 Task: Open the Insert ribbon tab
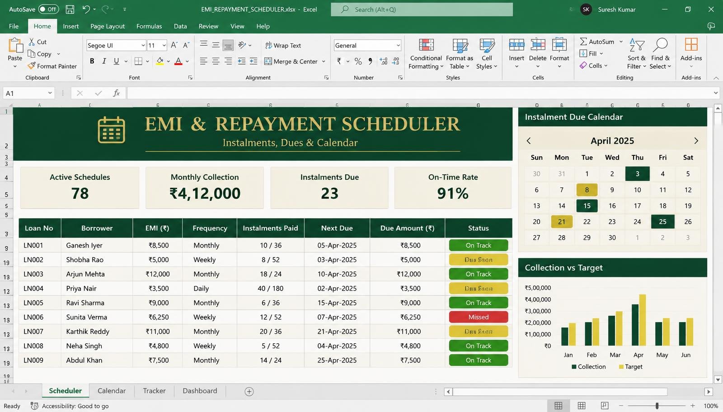pos(71,26)
